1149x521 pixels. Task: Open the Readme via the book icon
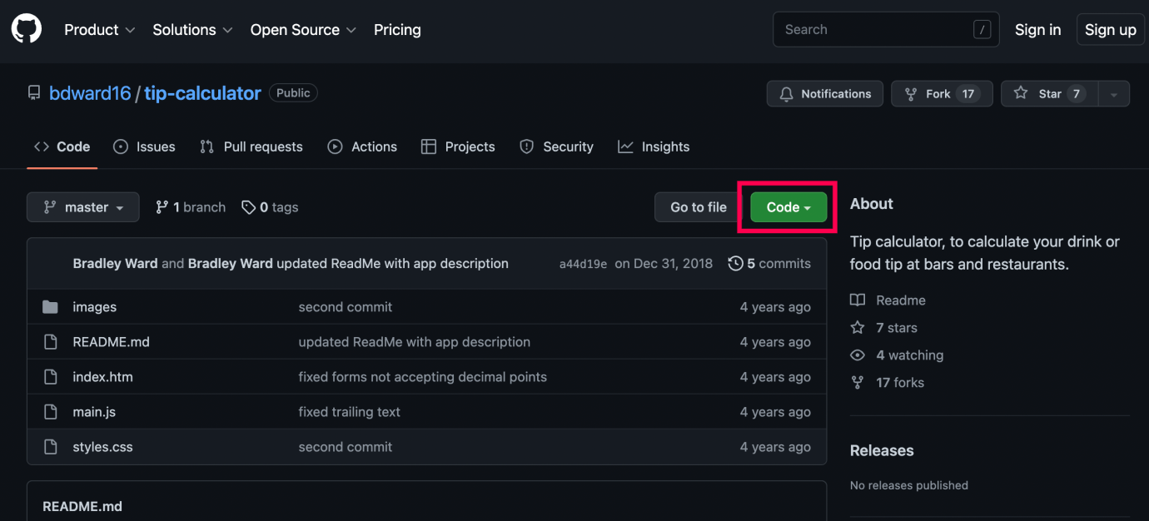[858, 300]
